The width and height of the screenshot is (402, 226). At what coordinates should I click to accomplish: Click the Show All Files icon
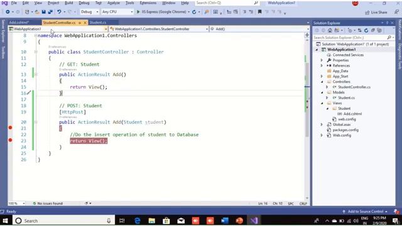pyautogui.click(x=379, y=31)
